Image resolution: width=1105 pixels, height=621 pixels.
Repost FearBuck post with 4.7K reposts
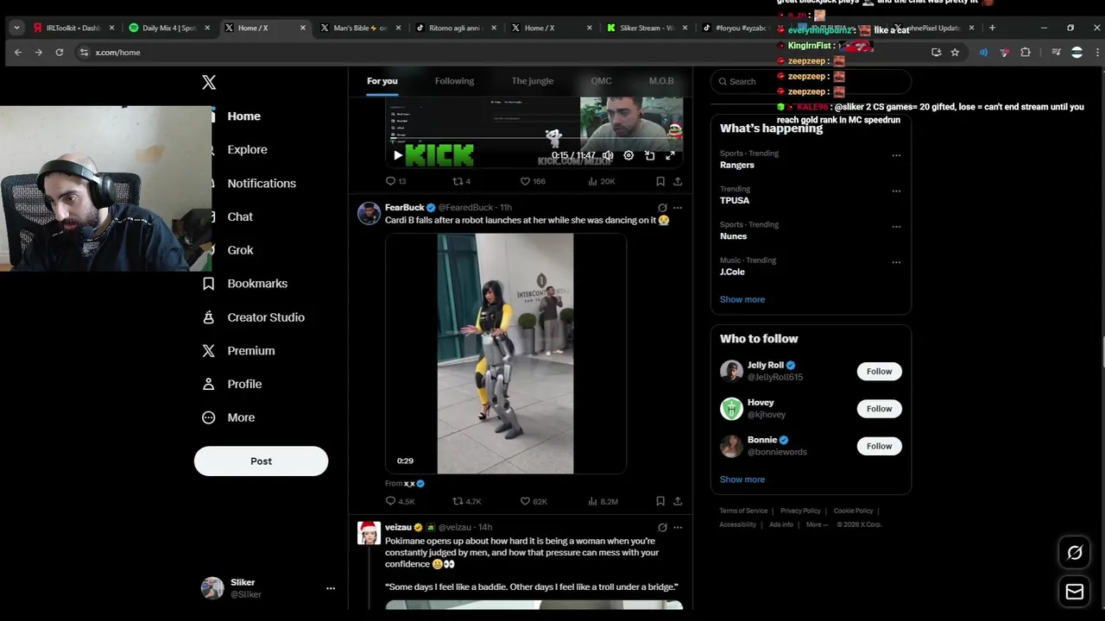(467, 501)
